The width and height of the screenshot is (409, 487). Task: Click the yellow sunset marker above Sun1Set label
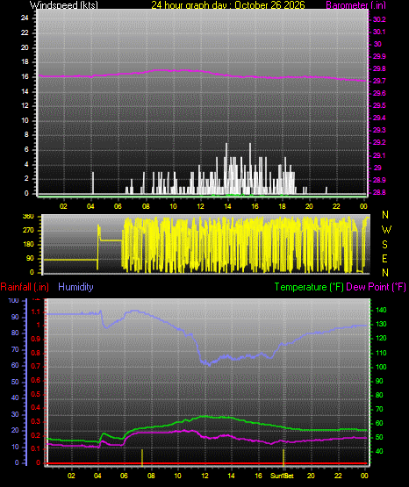click(x=283, y=457)
